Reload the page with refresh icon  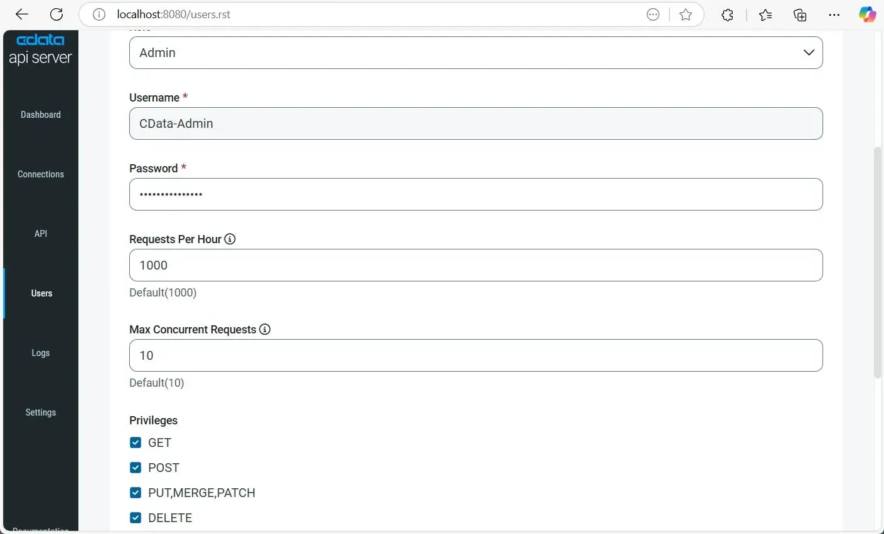click(x=56, y=14)
